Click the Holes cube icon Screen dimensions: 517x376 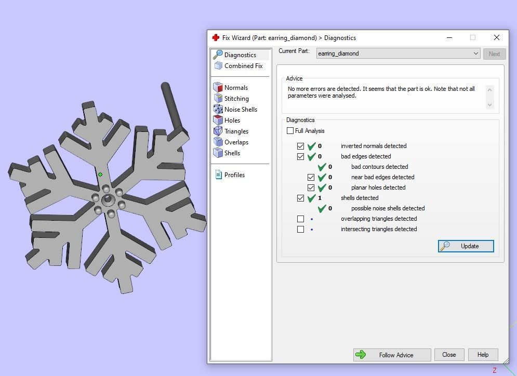click(x=218, y=120)
